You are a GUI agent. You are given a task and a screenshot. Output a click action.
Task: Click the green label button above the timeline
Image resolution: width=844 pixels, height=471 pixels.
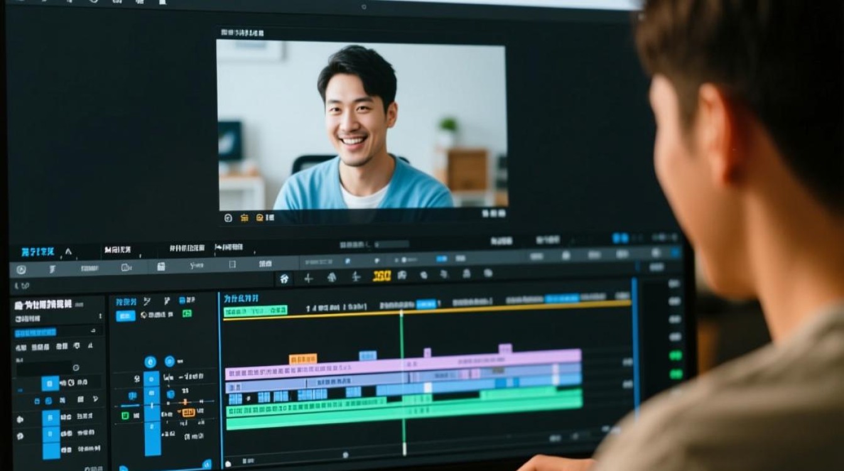pyautogui.click(x=255, y=311)
